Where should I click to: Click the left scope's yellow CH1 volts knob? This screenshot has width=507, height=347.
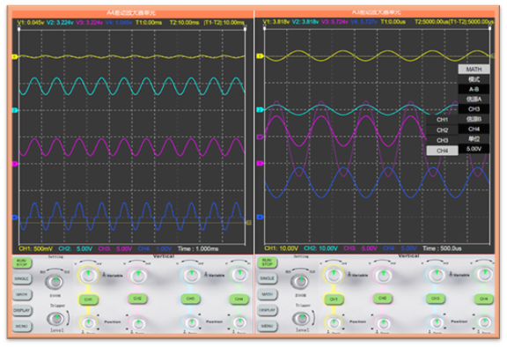click(88, 275)
